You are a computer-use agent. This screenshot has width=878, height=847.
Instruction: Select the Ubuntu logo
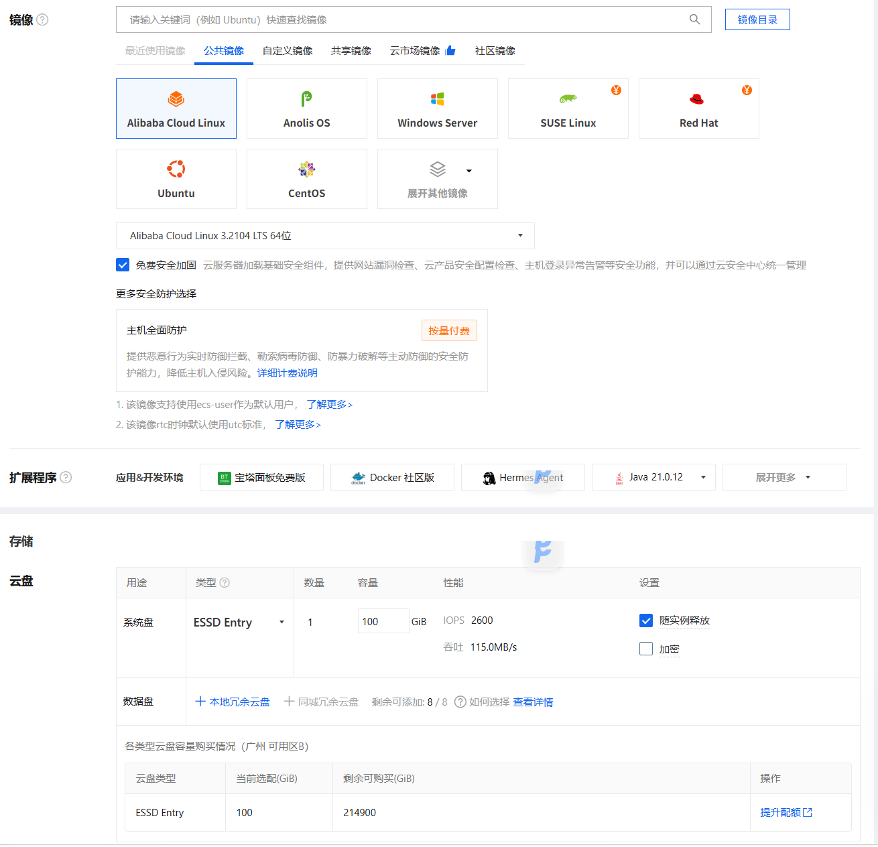pyautogui.click(x=176, y=169)
